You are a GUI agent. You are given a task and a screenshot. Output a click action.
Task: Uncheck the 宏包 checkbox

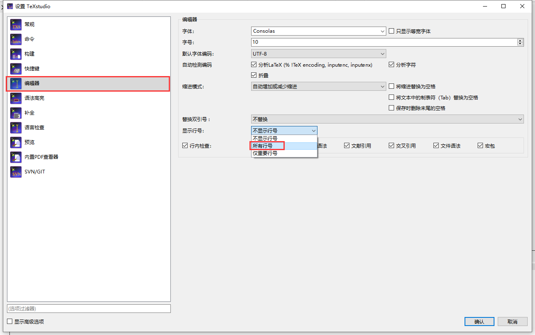(480, 146)
